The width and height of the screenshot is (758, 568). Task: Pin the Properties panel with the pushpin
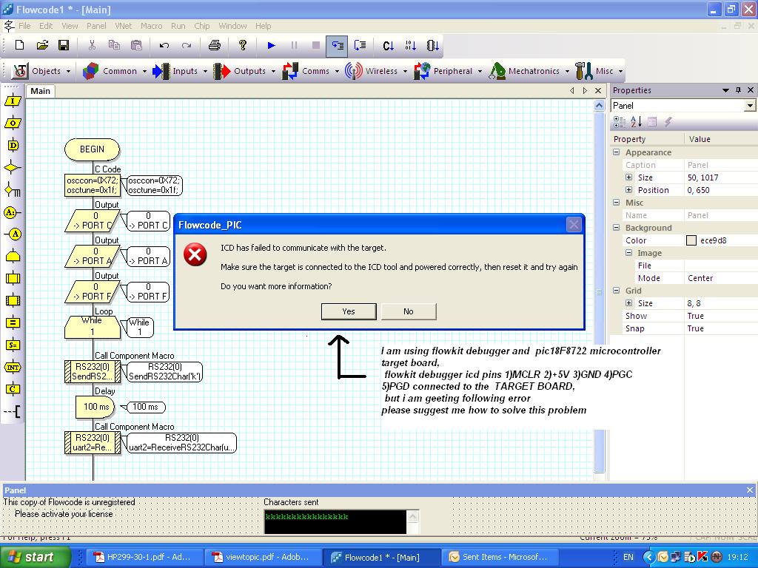click(x=738, y=89)
